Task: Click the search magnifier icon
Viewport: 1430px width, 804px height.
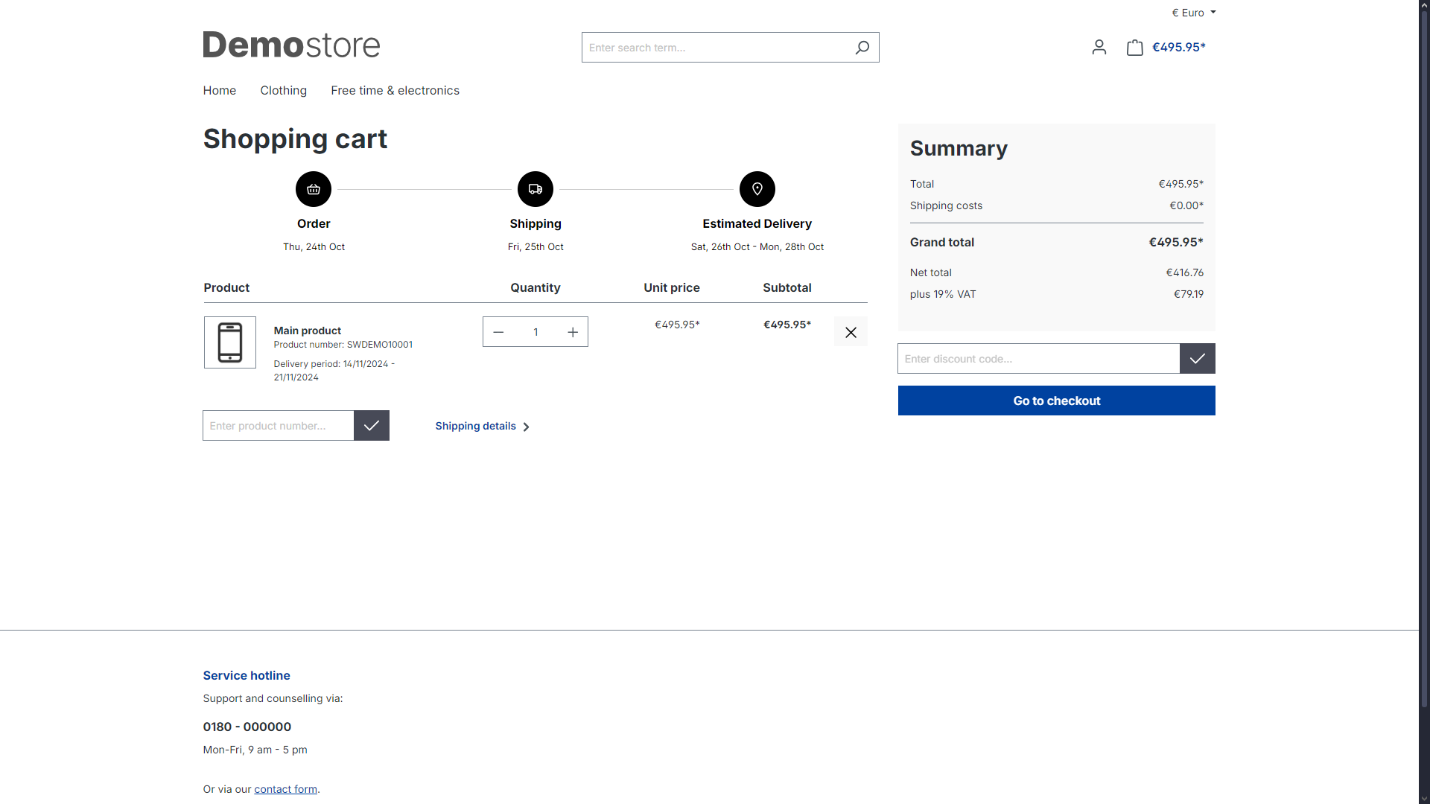Action: pyautogui.click(x=862, y=48)
